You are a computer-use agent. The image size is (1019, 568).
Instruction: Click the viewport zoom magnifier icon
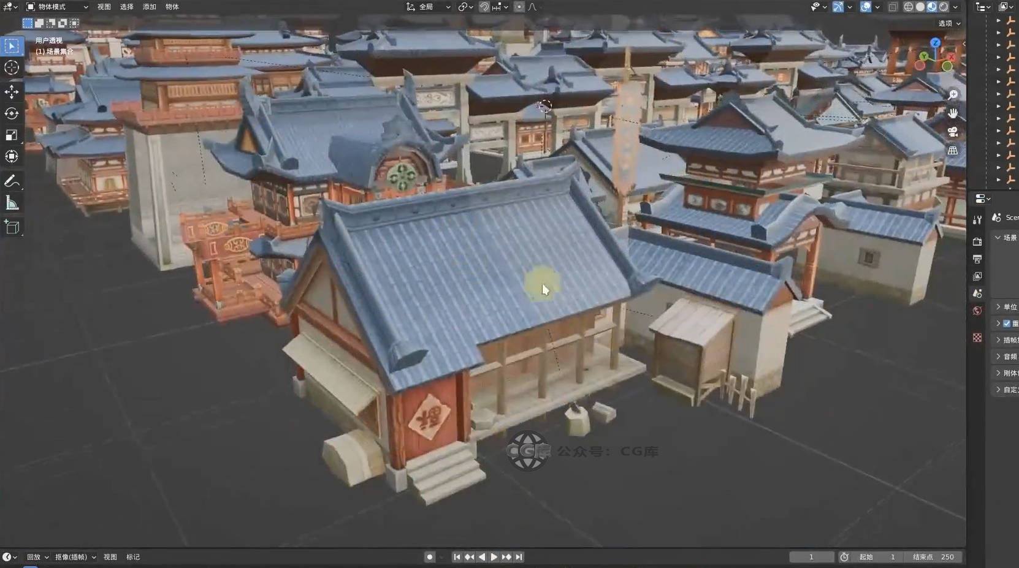953,95
